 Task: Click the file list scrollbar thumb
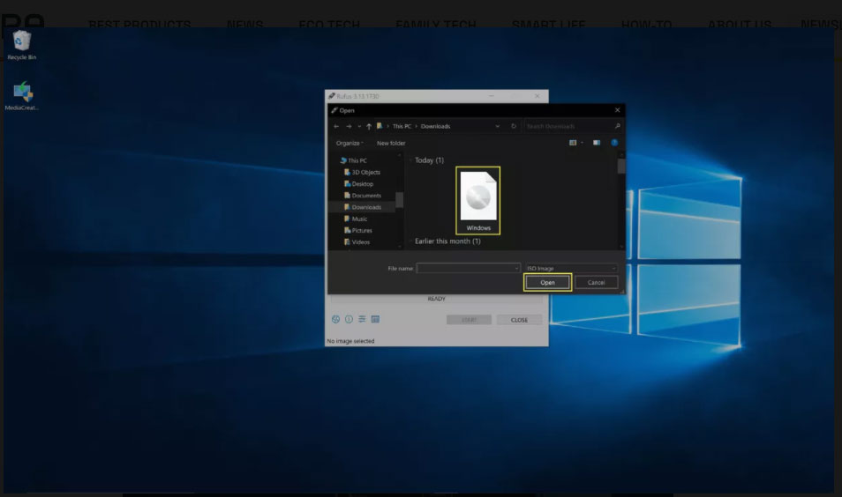pos(621,167)
